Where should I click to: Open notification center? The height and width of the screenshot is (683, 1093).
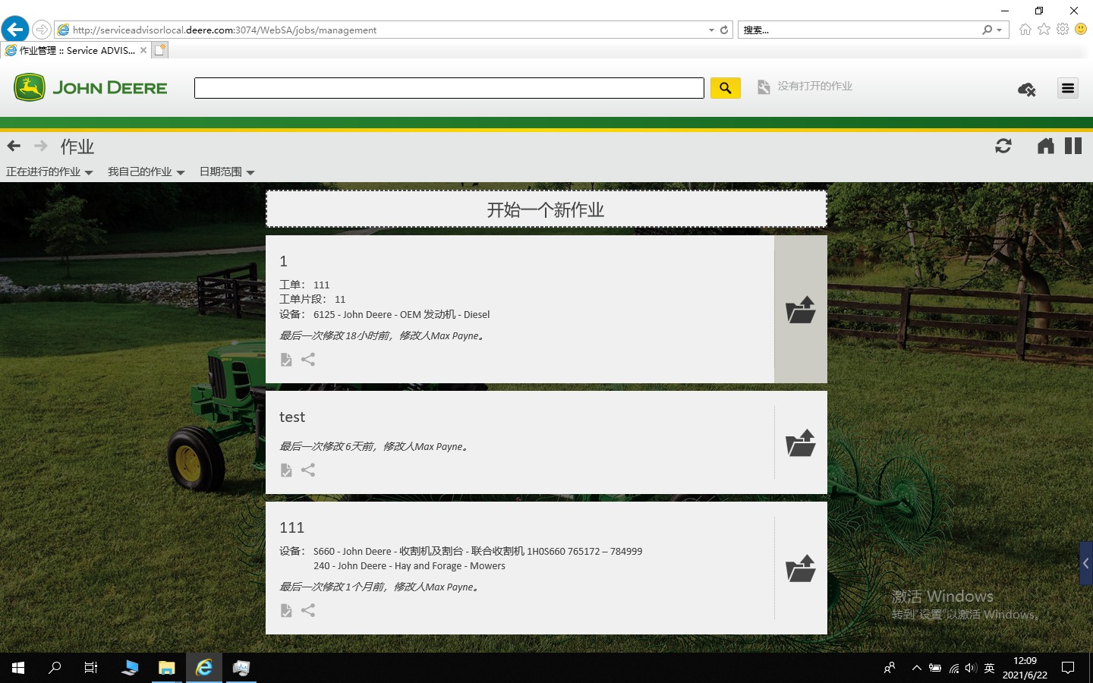[x=1068, y=668]
